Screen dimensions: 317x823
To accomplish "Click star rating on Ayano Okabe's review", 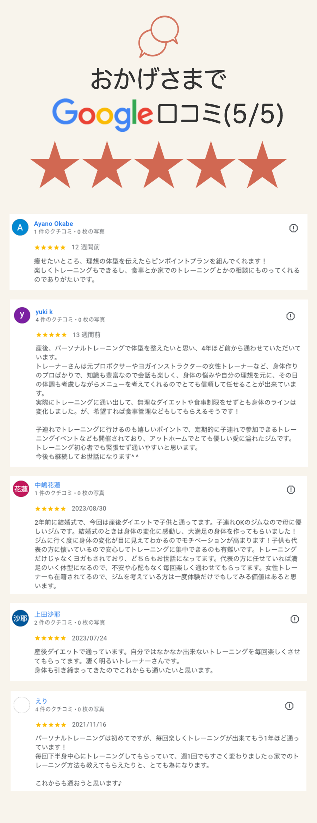I will (x=50, y=248).
